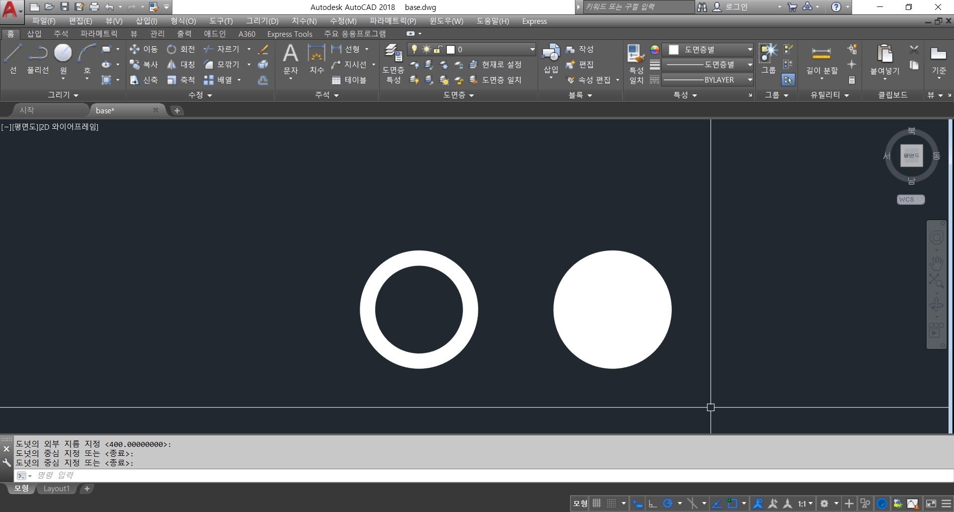Click the 테이블 (Table) tool
Viewport: 954px width, 512px height.
point(349,80)
